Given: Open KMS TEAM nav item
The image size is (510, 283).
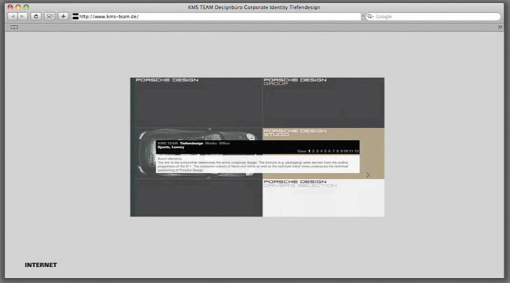Looking at the screenshot, I should click(168, 143).
